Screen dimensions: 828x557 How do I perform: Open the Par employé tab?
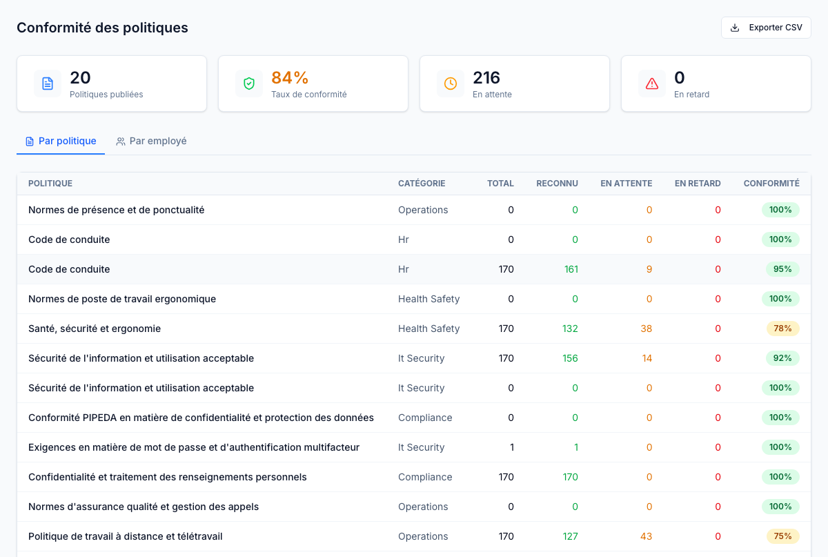pos(151,141)
